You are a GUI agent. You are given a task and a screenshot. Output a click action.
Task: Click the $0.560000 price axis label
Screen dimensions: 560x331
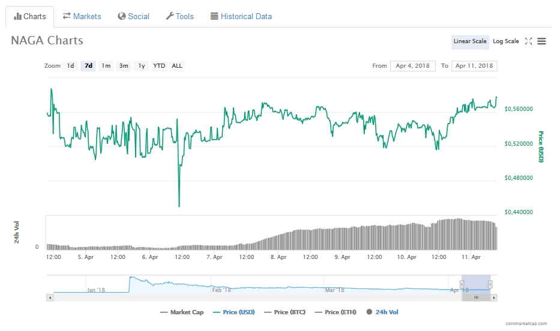click(519, 109)
